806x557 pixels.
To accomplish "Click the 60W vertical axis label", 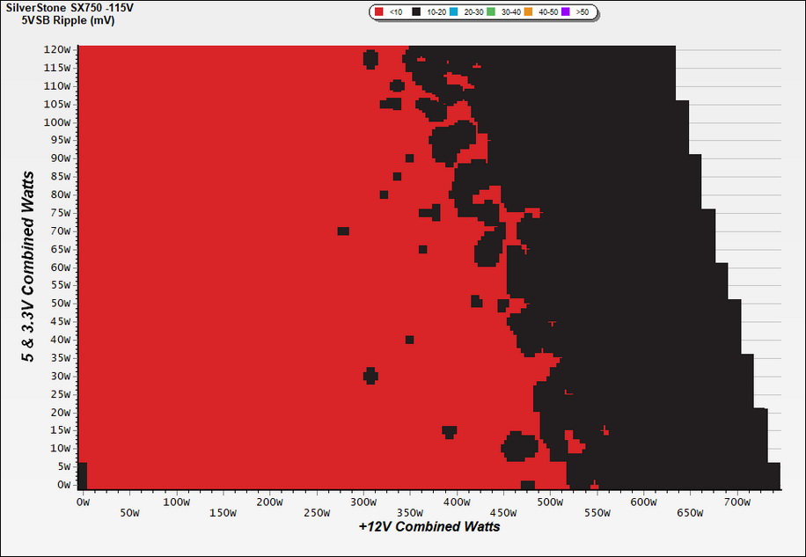I will pyautogui.click(x=60, y=268).
